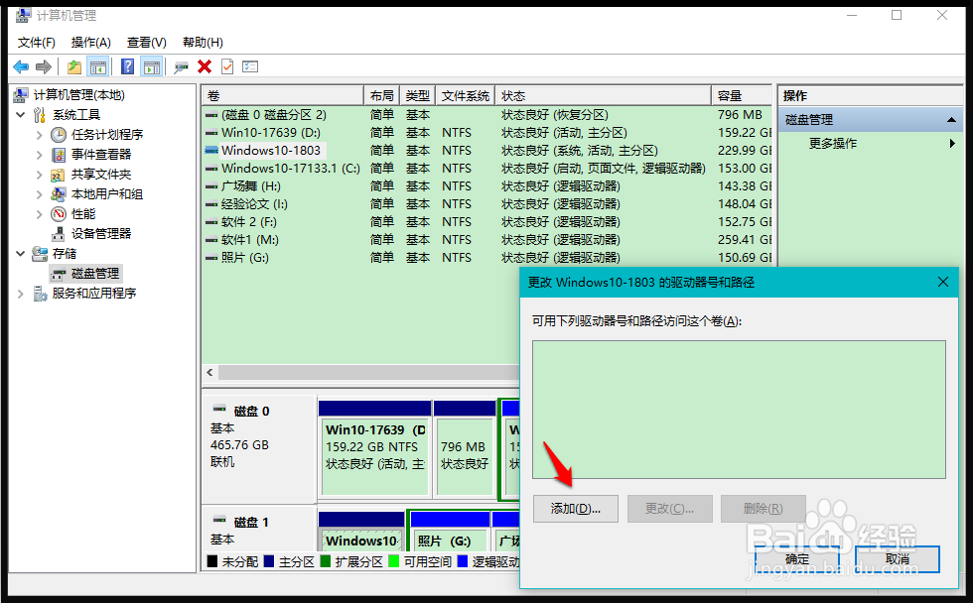Collapse the 存储 tree node
Screen dimensions: 973x603
pos(21,254)
